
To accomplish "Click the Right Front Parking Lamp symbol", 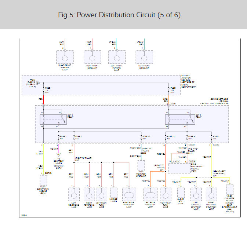I will (x=65, y=57).
